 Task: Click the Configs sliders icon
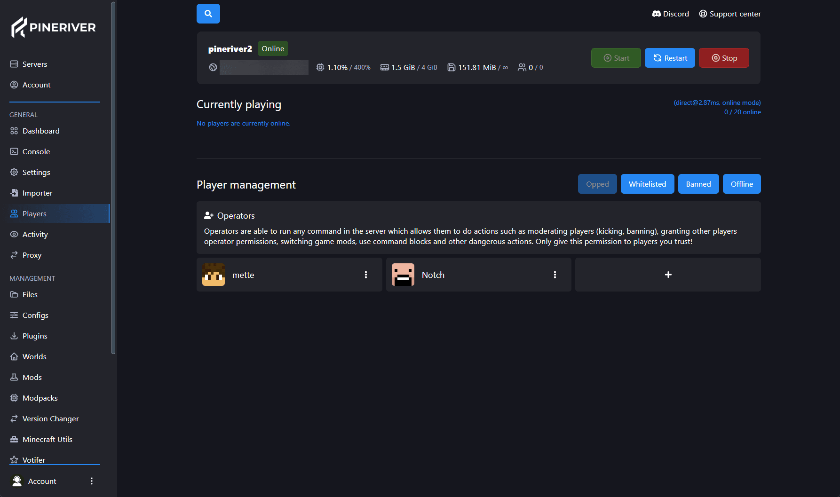[x=14, y=315]
